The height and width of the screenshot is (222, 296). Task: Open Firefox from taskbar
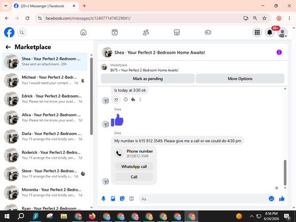[x=92, y=216]
